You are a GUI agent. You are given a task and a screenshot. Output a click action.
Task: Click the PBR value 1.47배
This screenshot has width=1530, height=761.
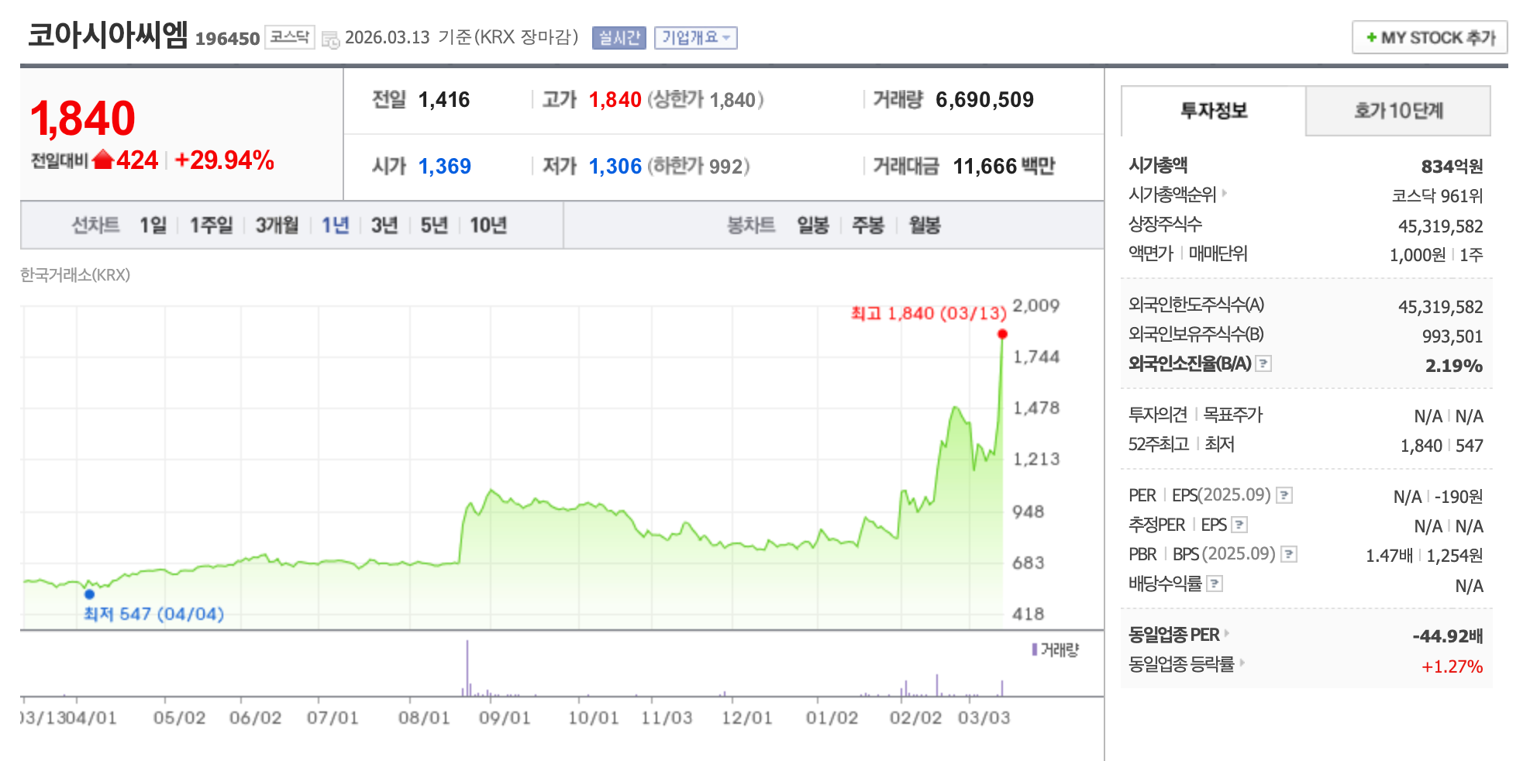coord(1389,556)
